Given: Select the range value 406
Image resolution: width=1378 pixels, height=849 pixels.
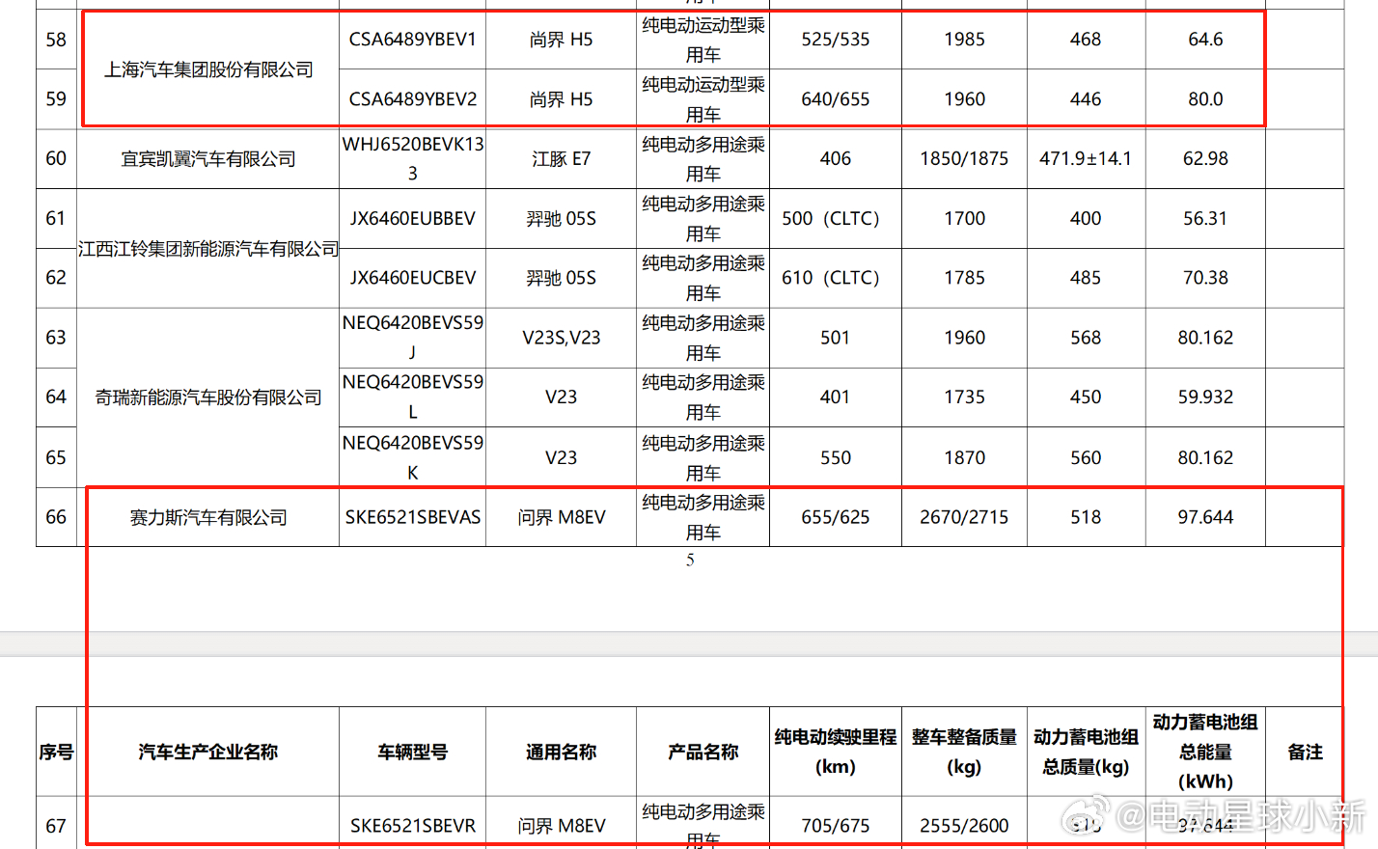Looking at the screenshot, I should [836, 159].
